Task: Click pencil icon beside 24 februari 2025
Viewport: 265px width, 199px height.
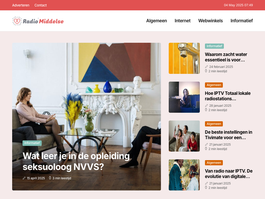Action: point(206,67)
